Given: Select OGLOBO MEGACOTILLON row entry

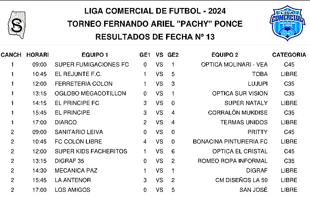Looking at the screenshot, I should [x=91, y=93].
